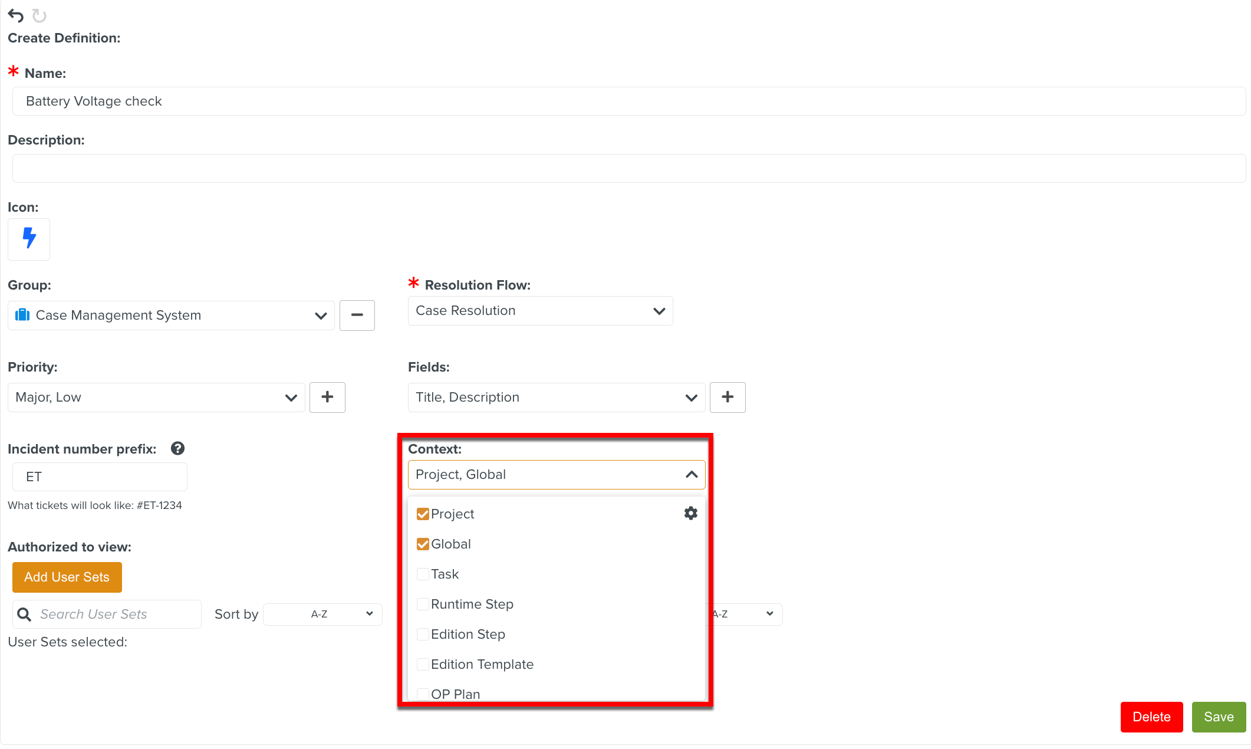Click the 'Create Definition:' heading

64,38
